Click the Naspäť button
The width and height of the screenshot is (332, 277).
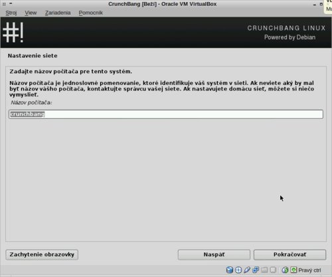(214, 254)
